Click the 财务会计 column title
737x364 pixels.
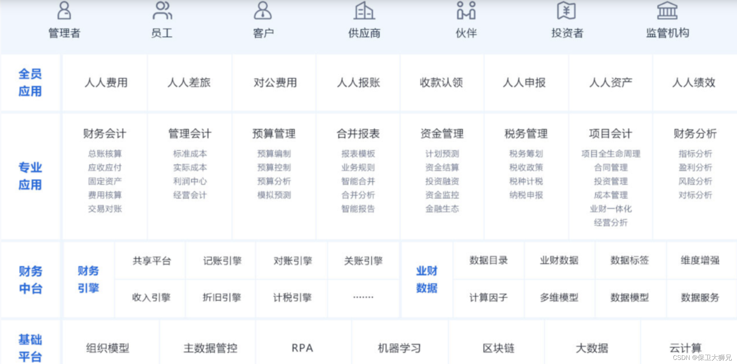[x=105, y=133]
